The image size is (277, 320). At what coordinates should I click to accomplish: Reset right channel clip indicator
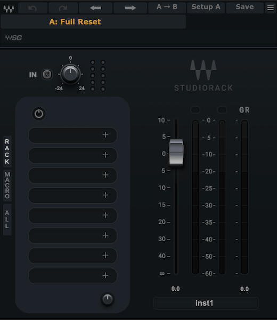click(x=222, y=110)
